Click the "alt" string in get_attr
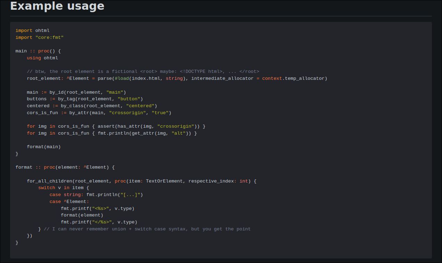 click(x=178, y=133)
